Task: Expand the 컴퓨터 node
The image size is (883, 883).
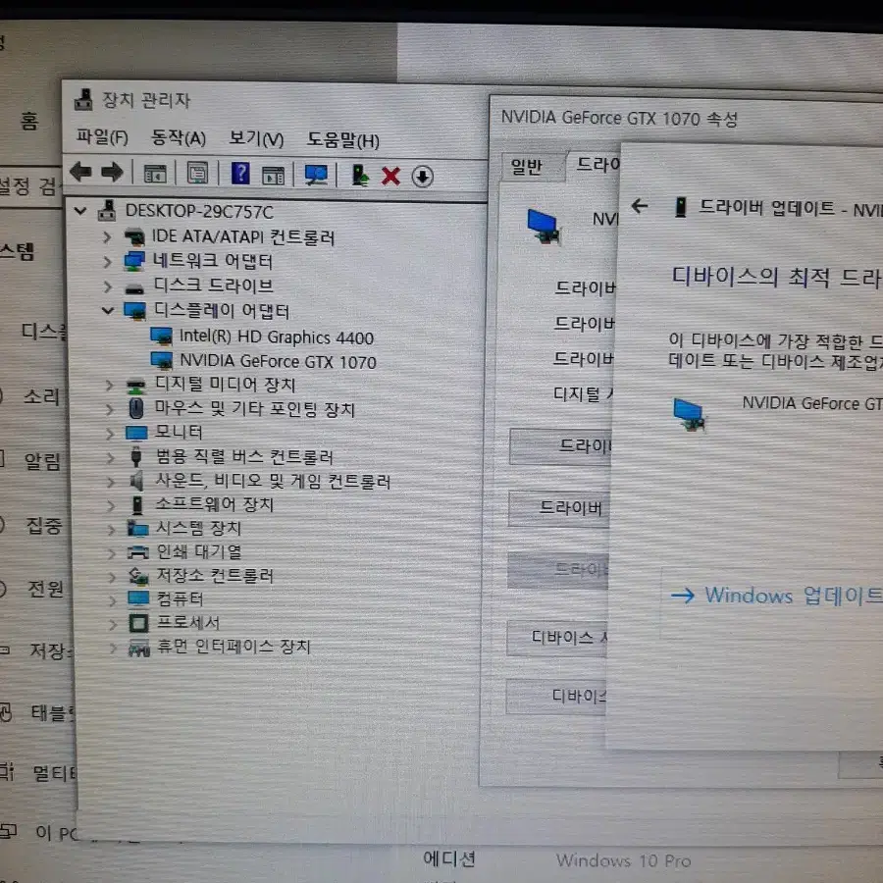Action: tap(112, 599)
